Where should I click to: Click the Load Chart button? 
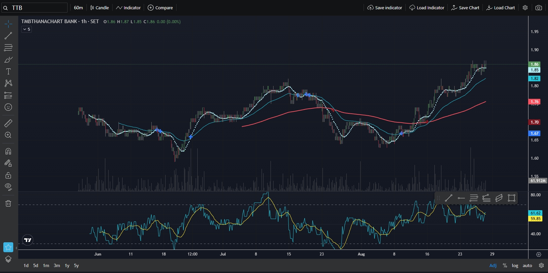point(501,8)
